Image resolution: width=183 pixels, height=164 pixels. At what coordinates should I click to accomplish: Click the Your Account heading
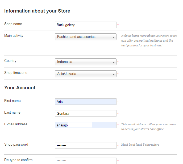(x=20, y=88)
